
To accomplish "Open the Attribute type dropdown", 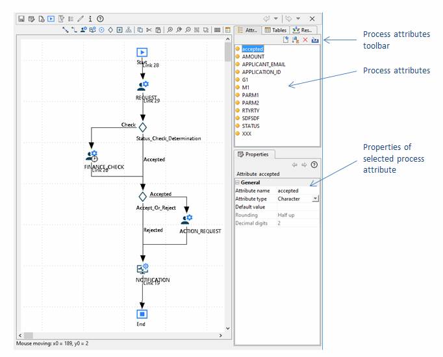I will click(x=315, y=199).
